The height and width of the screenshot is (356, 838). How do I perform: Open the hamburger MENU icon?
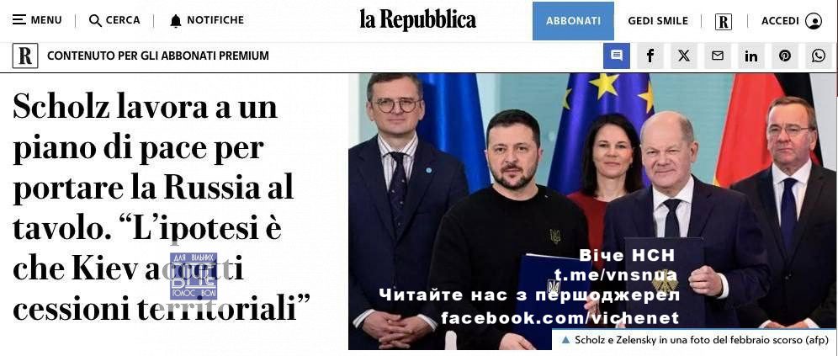pyautogui.click(x=19, y=20)
